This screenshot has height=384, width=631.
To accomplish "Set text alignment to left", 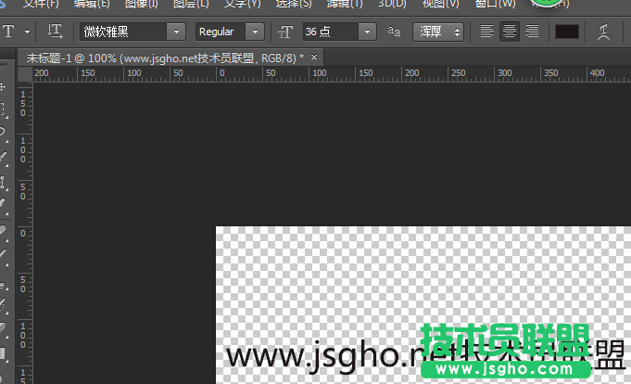I will point(487,32).
